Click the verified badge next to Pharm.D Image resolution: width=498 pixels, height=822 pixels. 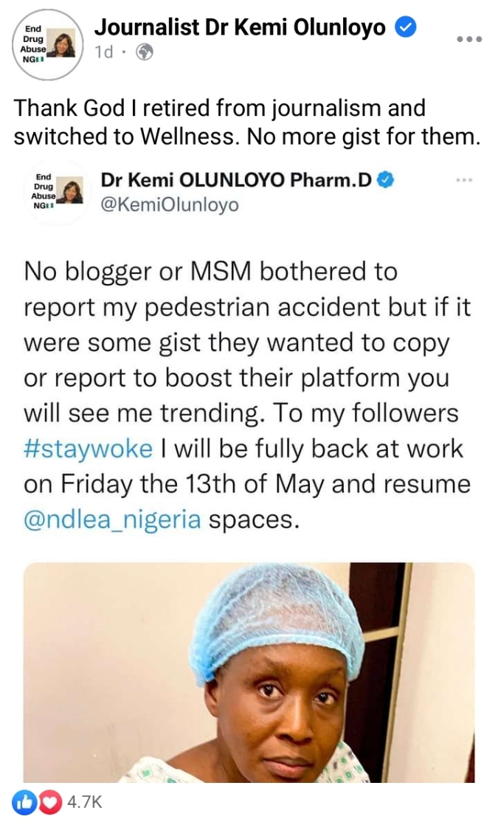384,180
